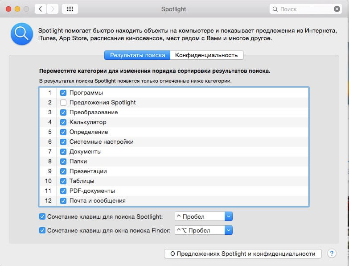
Task: Switch to the Конфиденциальность tab
Action: point(206,55)
